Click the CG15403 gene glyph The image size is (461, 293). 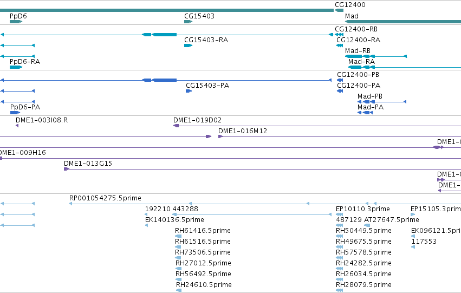[x=188, y=22]
